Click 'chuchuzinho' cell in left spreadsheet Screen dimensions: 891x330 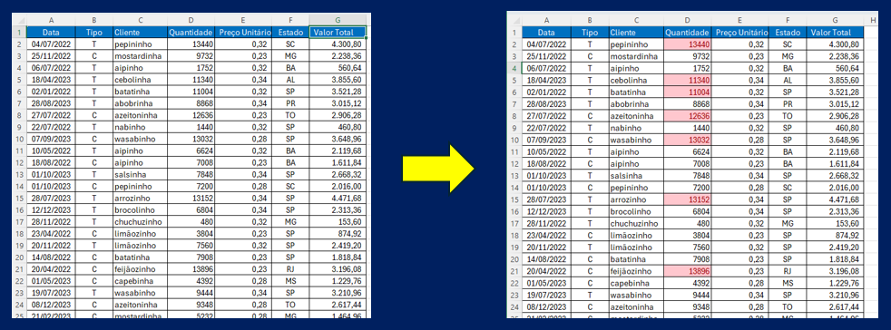[x=140, y=222]
